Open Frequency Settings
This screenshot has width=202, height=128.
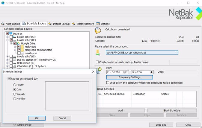tap(129, 77)
